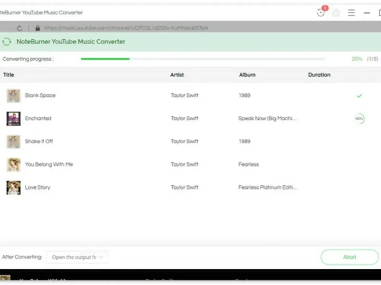Viewport: 381px width, 285px height.
Task: Select the Blank Space album thumbnail
Action: pos(14,96)
